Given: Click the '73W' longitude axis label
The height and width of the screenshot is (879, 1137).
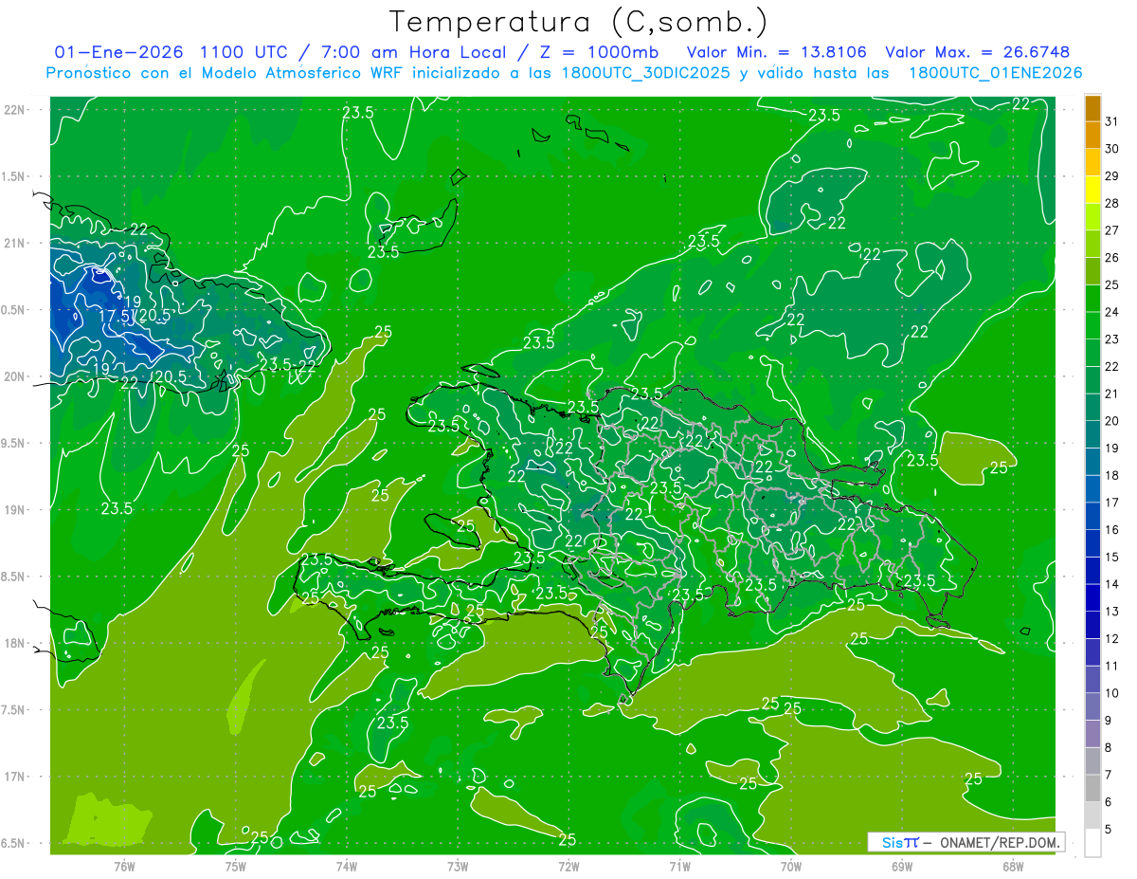Looking at the screenshot, I should pos(458,866).
